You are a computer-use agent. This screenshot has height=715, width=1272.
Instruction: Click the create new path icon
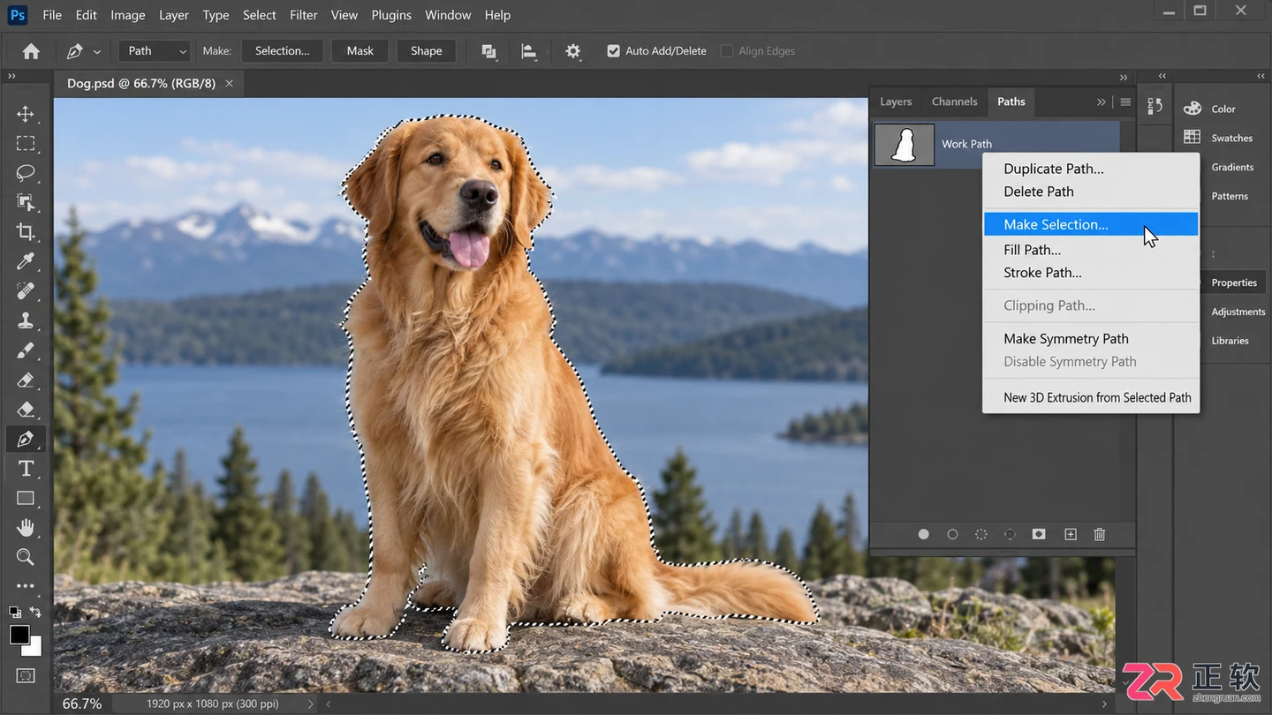pos(1070,534)
